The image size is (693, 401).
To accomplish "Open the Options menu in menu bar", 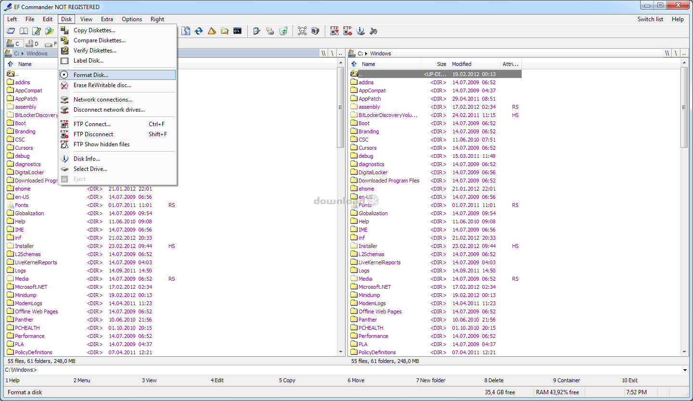I will 132,19.
